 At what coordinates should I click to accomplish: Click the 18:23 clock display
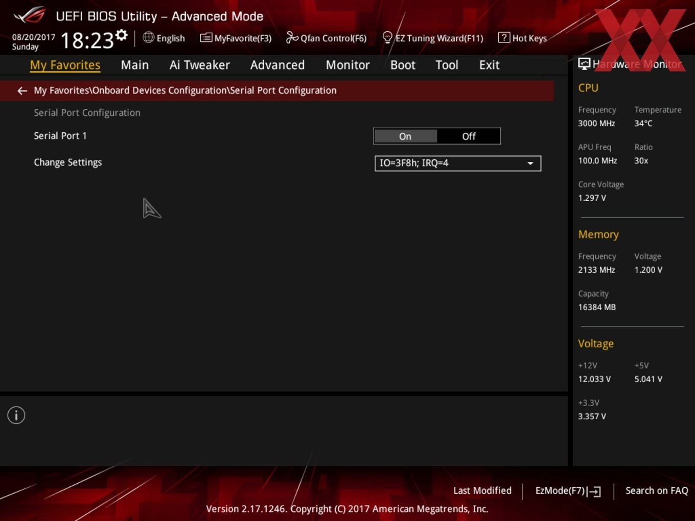[x=87, y=40]
